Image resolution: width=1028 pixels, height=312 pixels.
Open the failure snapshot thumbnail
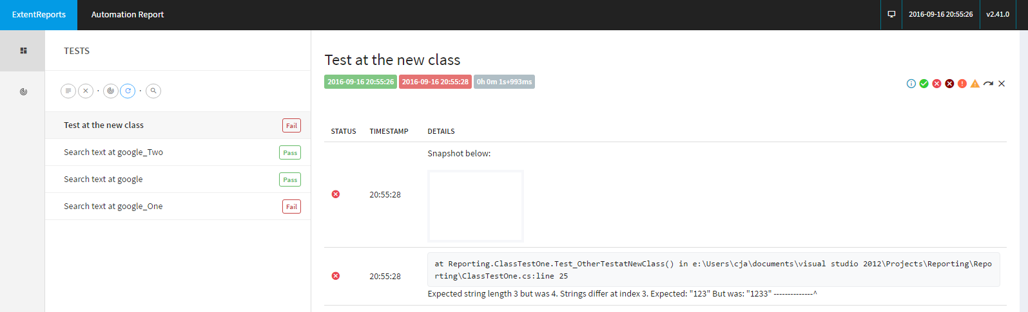click(x=476, y=206)
